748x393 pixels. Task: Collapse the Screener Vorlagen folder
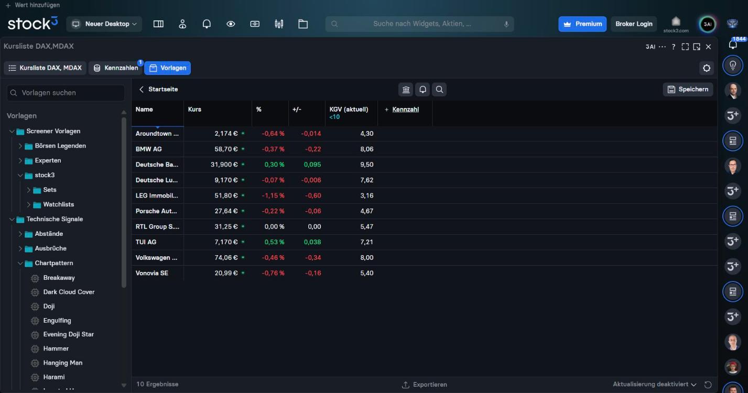click(x=12, y=132)
